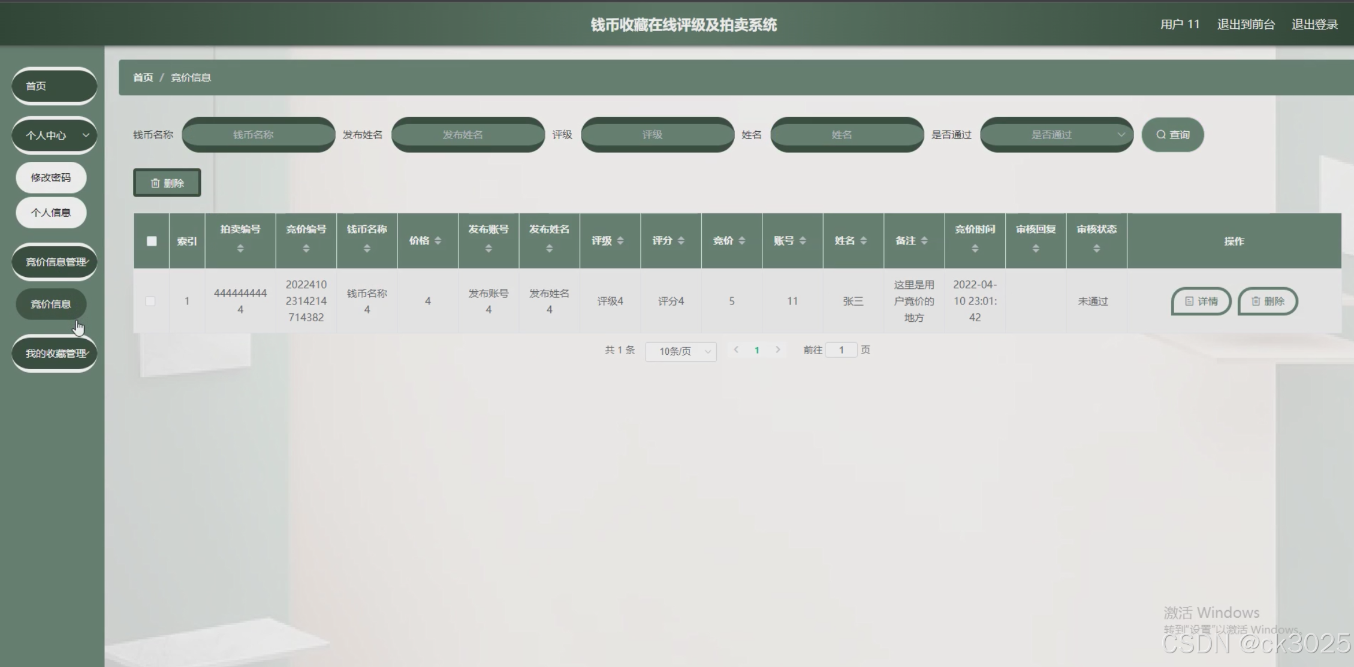Sort by 评级 column arrows
1354x667 pixels.
pos(620,240)
